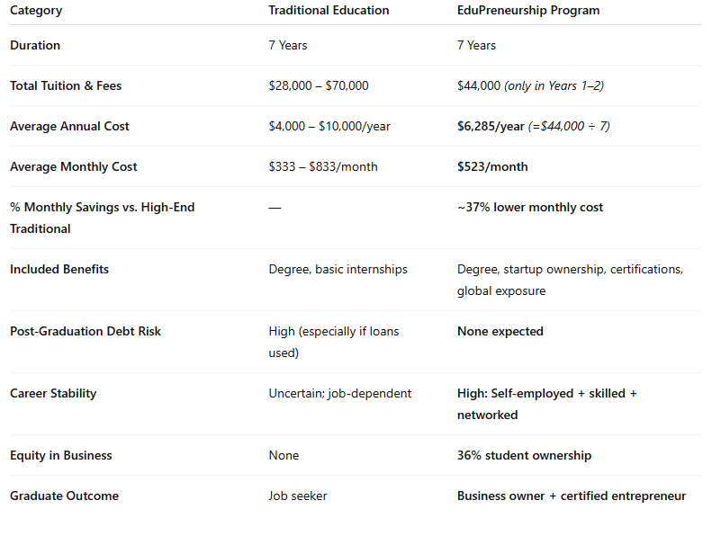Select the $44,000 tuition cell
Viewport: 712px width, 536px height.
click(478, 85)
